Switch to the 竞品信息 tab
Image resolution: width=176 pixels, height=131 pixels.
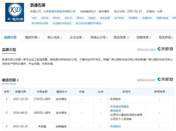point(121,37)
